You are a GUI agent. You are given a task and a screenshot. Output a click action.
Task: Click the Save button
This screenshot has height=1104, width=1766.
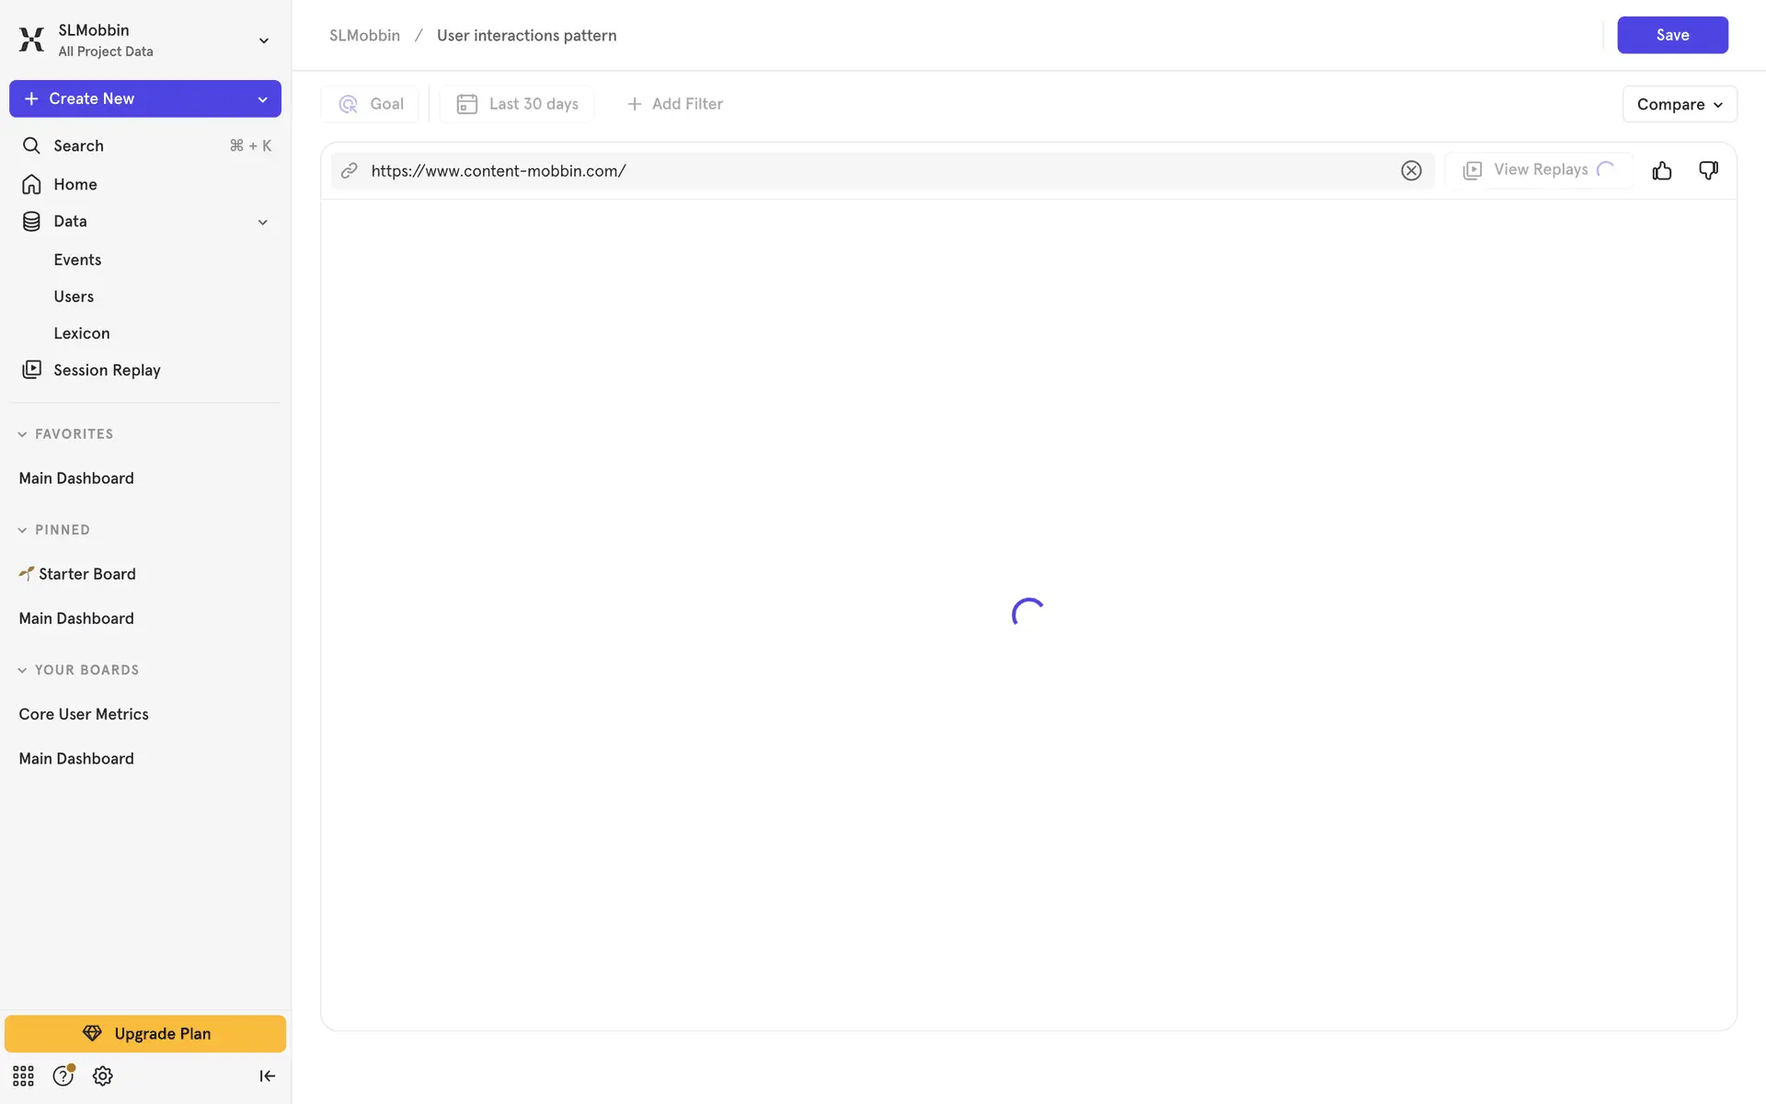point(1671,35)
